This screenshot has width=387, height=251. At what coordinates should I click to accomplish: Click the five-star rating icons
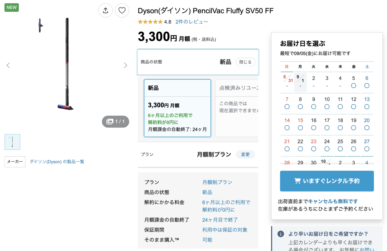coord(150,22)
